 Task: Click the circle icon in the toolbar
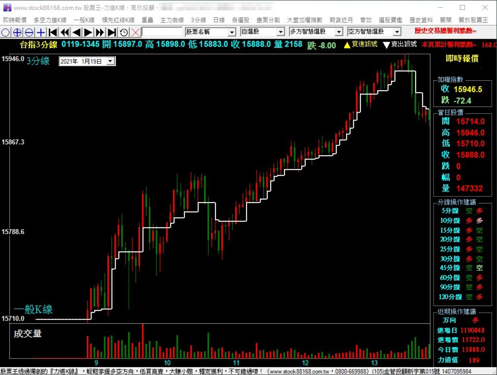point(5,32)
